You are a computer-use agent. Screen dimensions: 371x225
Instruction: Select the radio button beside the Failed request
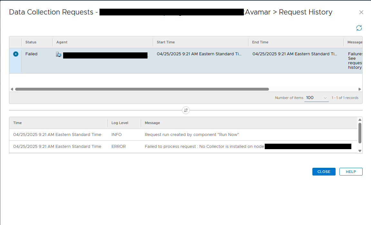pyautogui.click(x=15, y=54)
